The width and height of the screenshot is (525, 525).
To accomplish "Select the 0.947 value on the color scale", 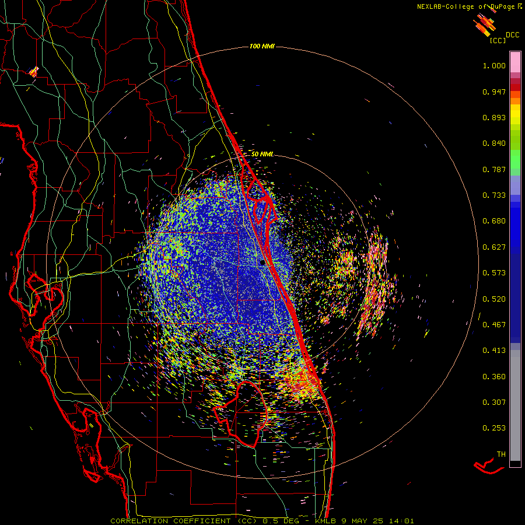I will (x=494, y=92).
